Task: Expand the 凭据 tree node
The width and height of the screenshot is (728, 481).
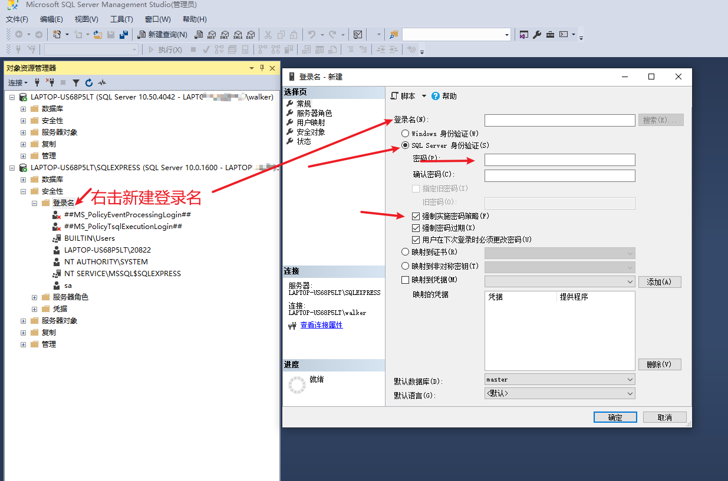Action: tap(34, 309)
